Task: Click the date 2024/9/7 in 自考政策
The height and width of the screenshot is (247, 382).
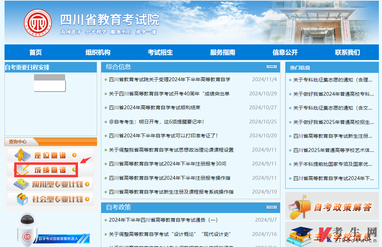Action: click(x=266, y=220)
